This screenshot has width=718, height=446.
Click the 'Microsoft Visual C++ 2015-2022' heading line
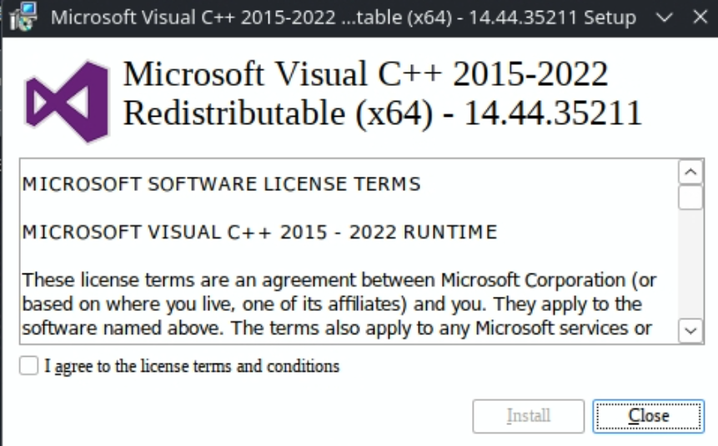coord(365,73)
